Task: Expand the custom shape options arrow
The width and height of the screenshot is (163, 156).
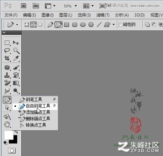Action: (114, 25)
